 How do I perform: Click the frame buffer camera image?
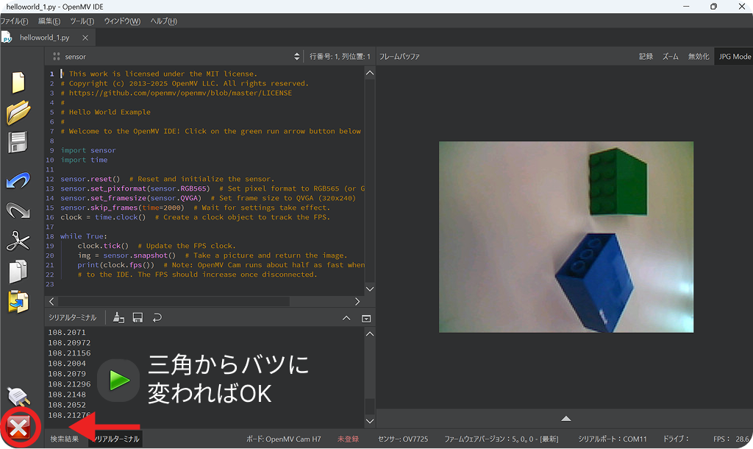[x=566, y=236]
